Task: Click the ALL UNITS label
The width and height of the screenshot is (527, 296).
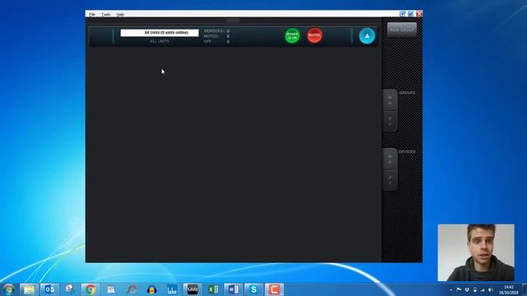Action: pos(159,41)
